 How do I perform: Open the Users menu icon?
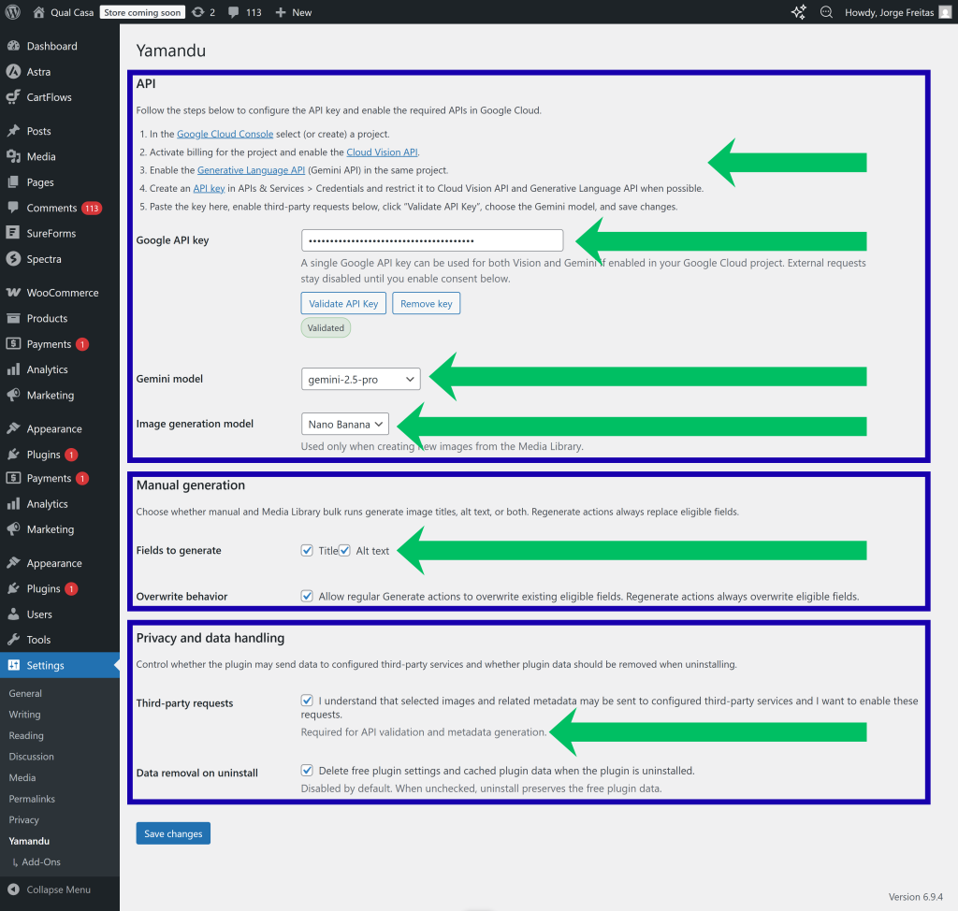pos(13,615)
